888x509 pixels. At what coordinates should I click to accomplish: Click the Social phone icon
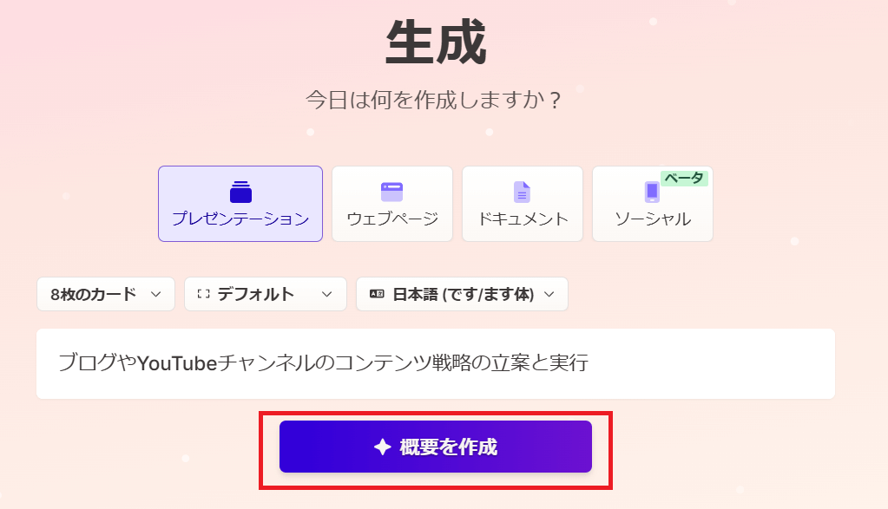(652, 192)
